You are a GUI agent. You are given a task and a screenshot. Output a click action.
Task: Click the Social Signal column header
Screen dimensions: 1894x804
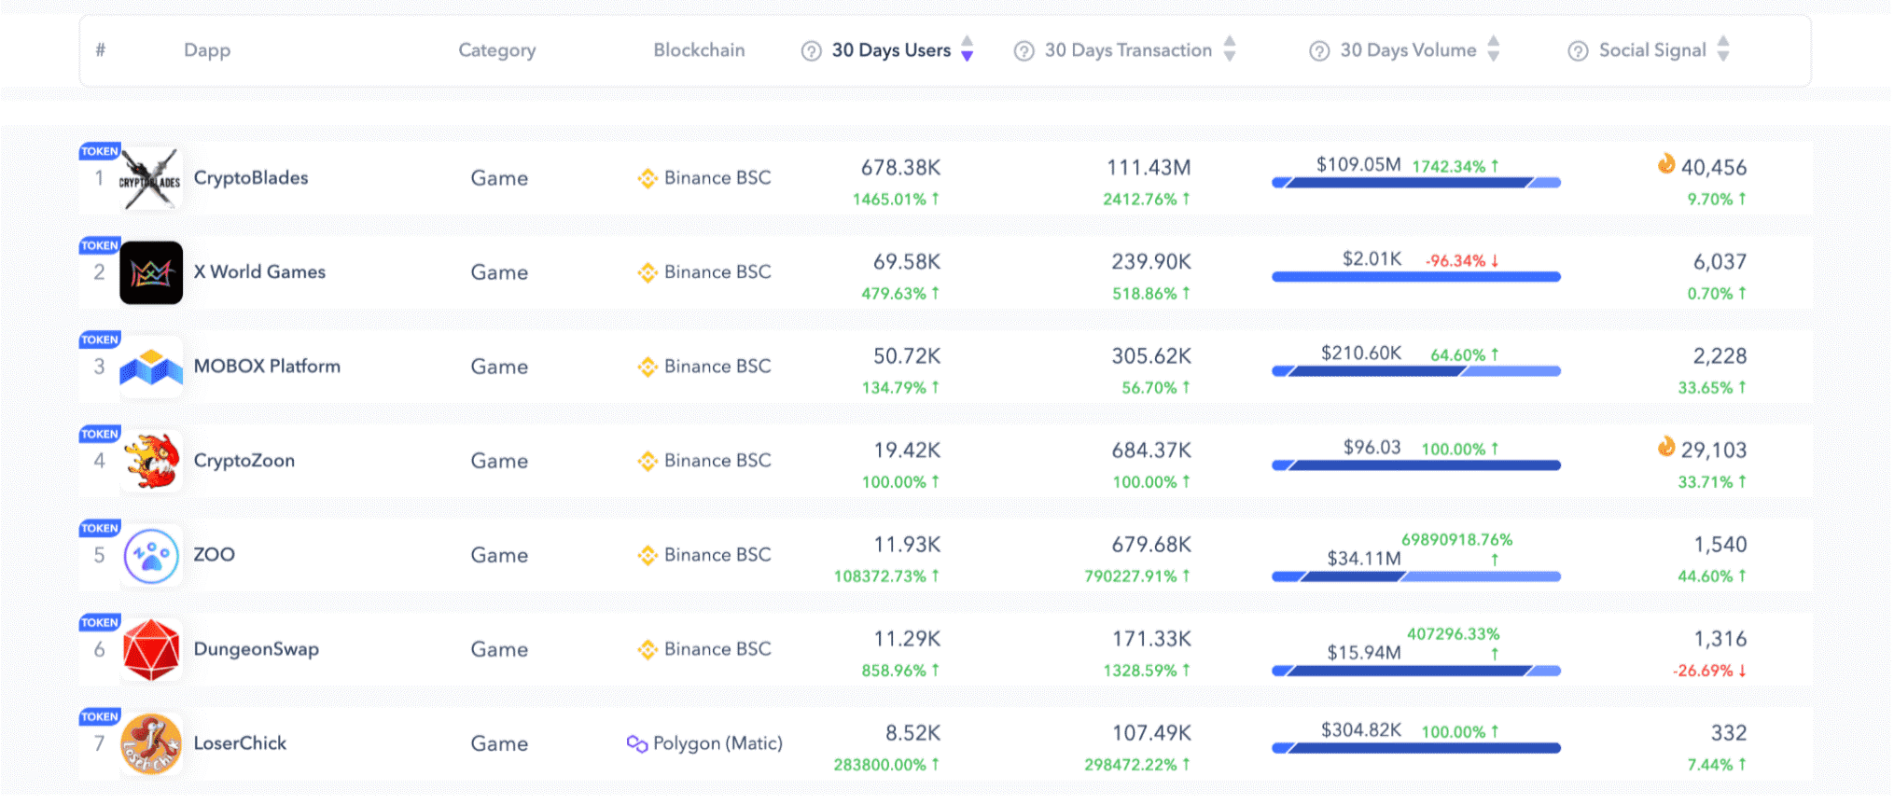click(1652, 50)
